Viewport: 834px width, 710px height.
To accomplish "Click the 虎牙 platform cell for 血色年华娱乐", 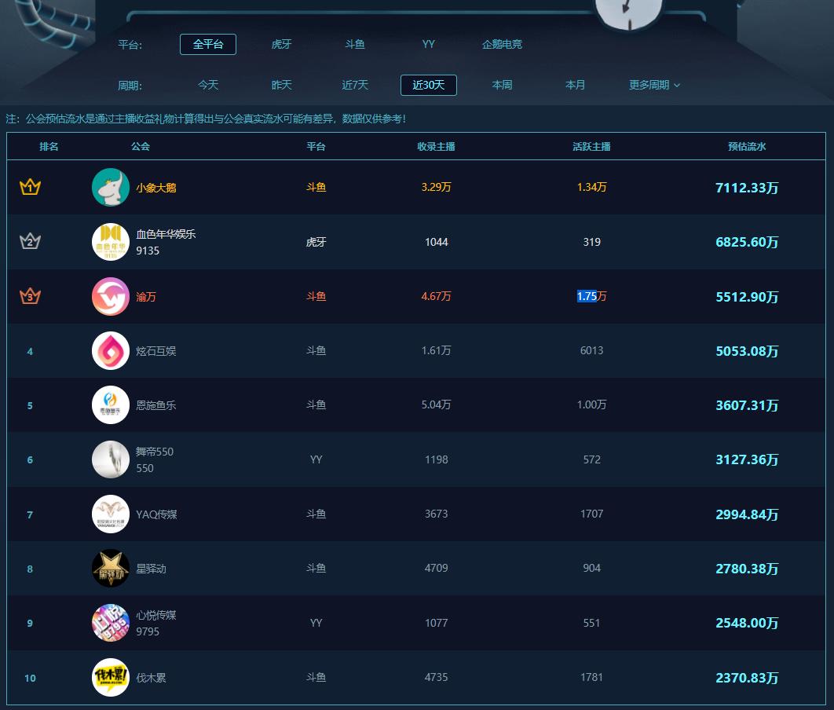I will (x=316, y=242).
